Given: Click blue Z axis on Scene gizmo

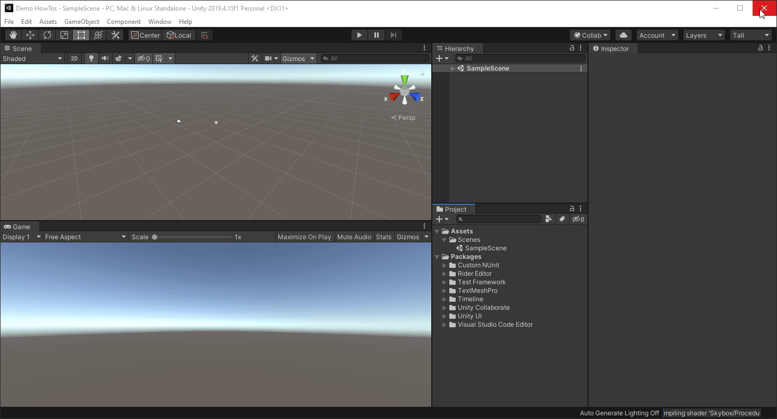Looking at the screenshot, I should click(x=415, y=97).
